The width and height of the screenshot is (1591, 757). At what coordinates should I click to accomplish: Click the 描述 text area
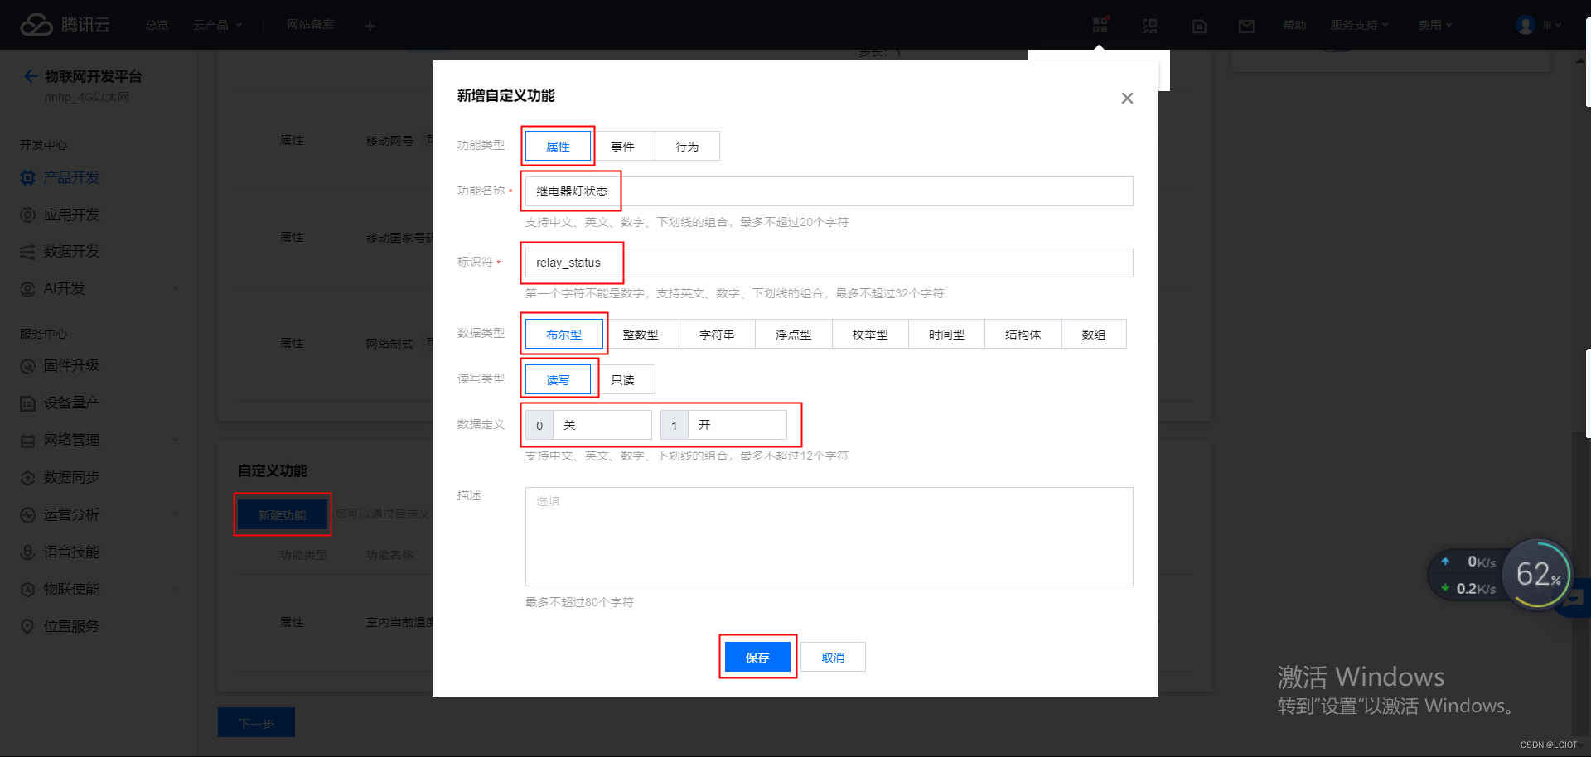(x=829, y=537)
